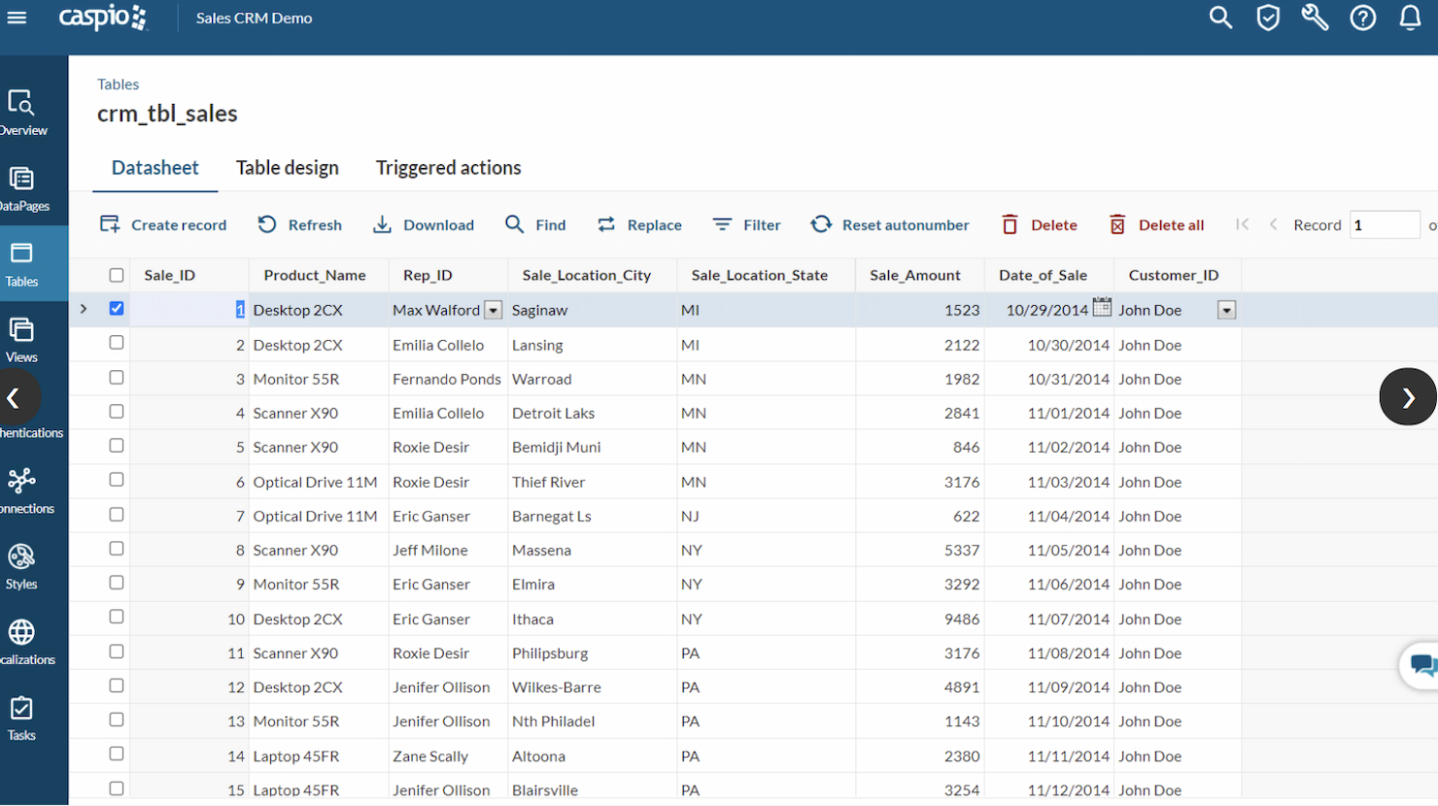Click the Record number input field

(x=1385, y=224)
